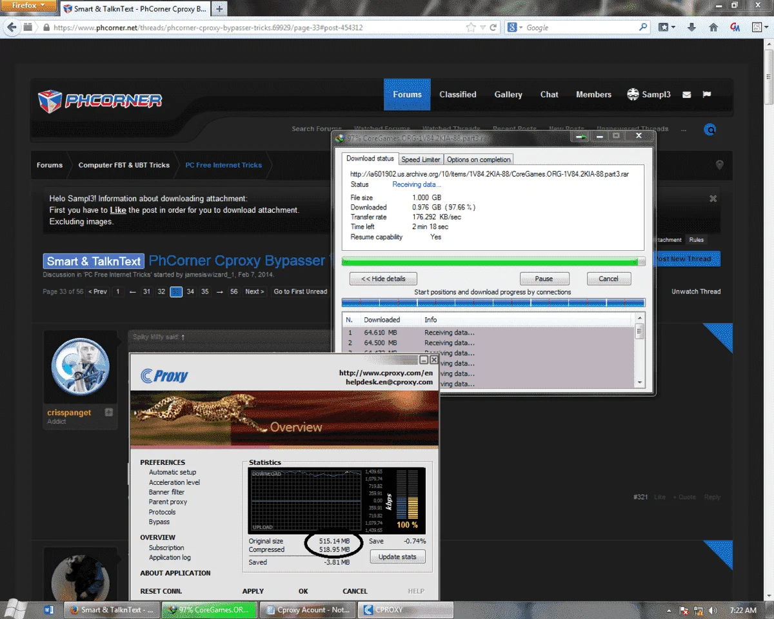
Task: Click Next page link
Action: (x=254, y=291)
